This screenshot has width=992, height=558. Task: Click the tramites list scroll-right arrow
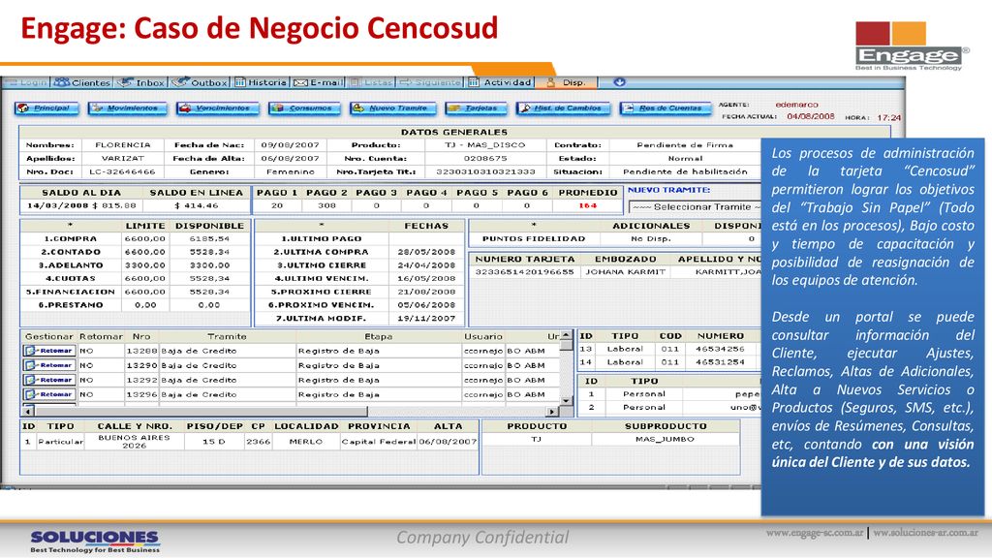pos(552,411)
